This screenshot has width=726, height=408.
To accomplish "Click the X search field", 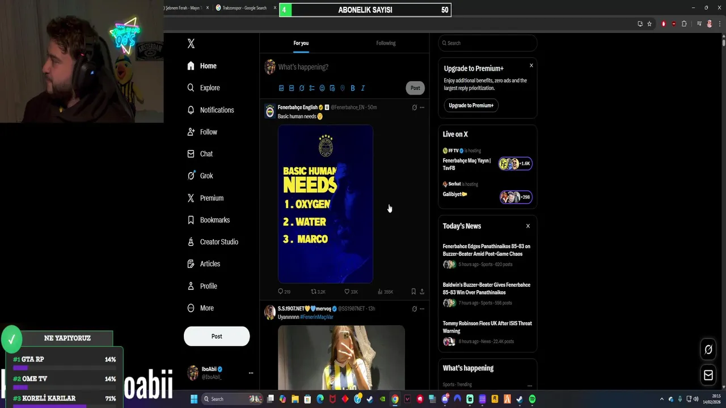I will [x=488, y=43].
